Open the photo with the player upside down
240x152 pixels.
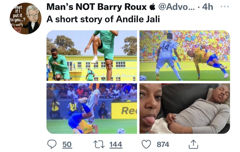92,109
